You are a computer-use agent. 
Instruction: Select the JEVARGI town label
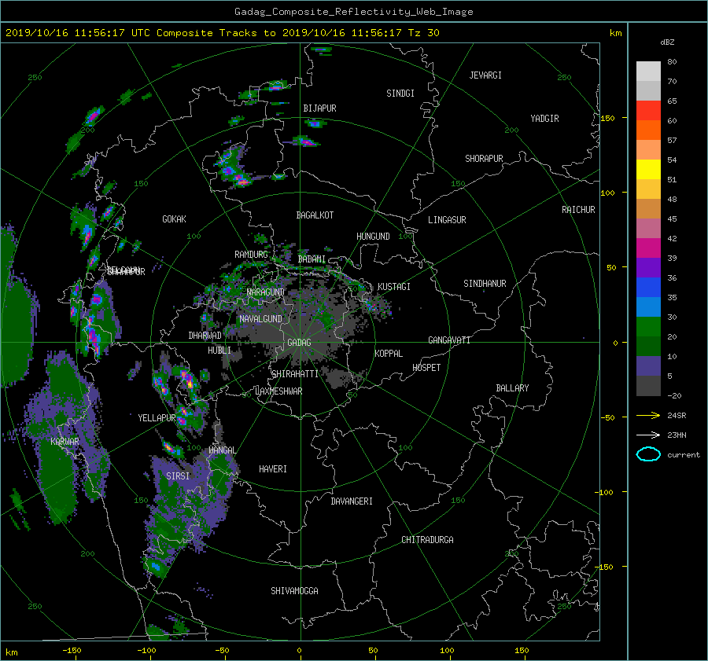(x=485, y=75)
